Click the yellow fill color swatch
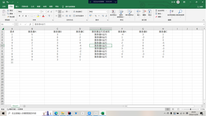The width and height of the screenshot is (206, 116). click(x=38, y=16)
